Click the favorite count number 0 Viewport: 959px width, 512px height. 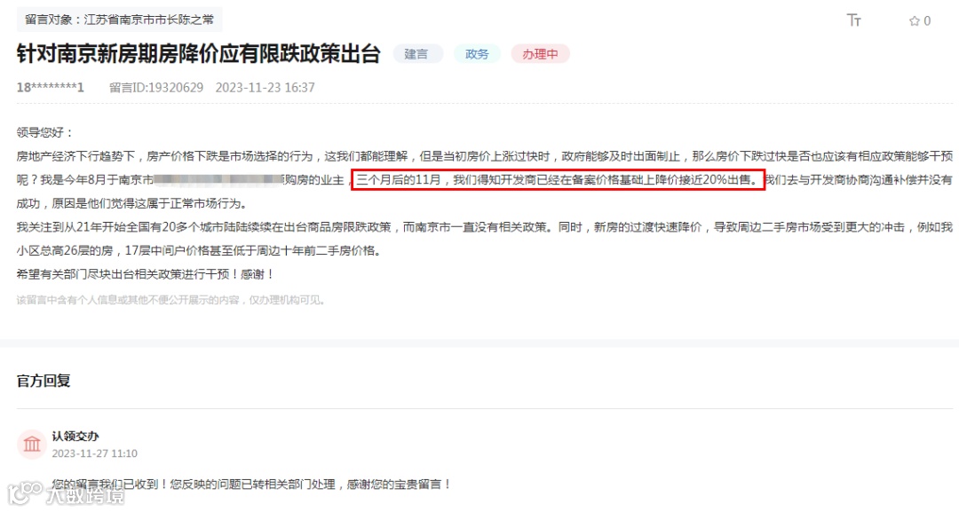point(927,20)
